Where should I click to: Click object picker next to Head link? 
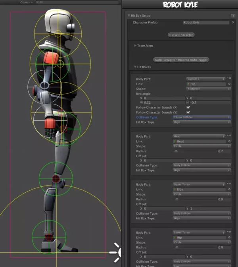click(x=229, y=141)
